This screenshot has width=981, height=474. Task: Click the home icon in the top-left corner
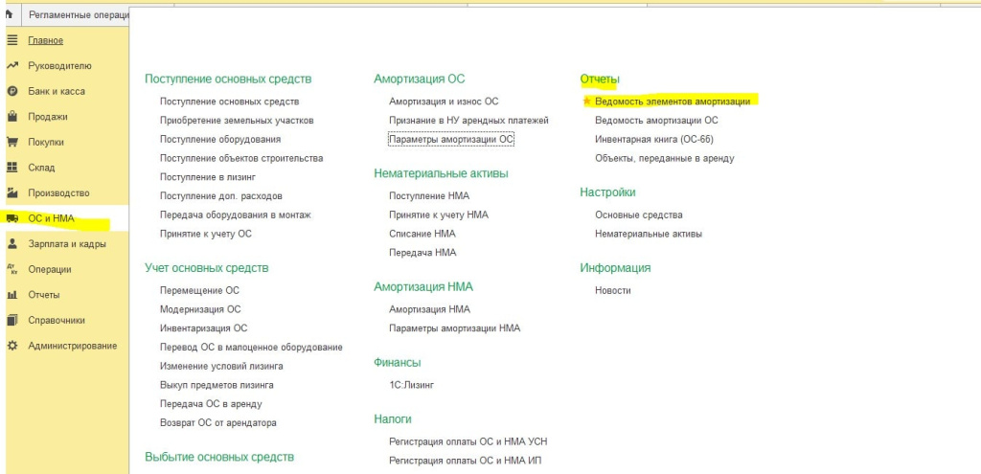coord(8,14)
